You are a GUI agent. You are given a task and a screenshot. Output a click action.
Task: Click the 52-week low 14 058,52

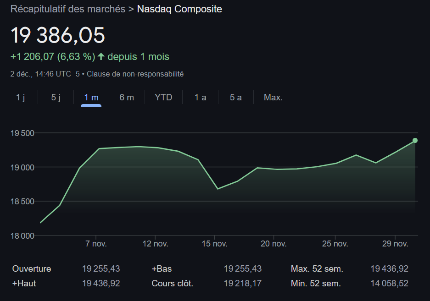[x=390, y=283]
